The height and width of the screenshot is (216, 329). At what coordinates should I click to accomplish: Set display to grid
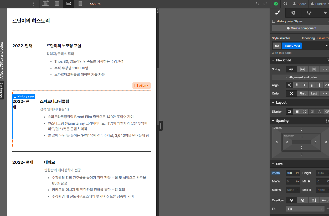[305, 112]
